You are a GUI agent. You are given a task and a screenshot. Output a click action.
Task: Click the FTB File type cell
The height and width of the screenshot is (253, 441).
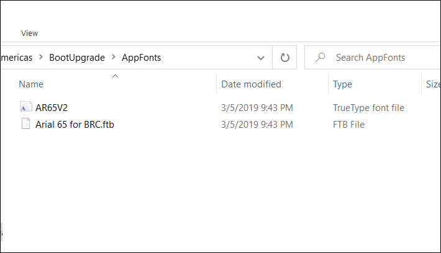[348, 124]
